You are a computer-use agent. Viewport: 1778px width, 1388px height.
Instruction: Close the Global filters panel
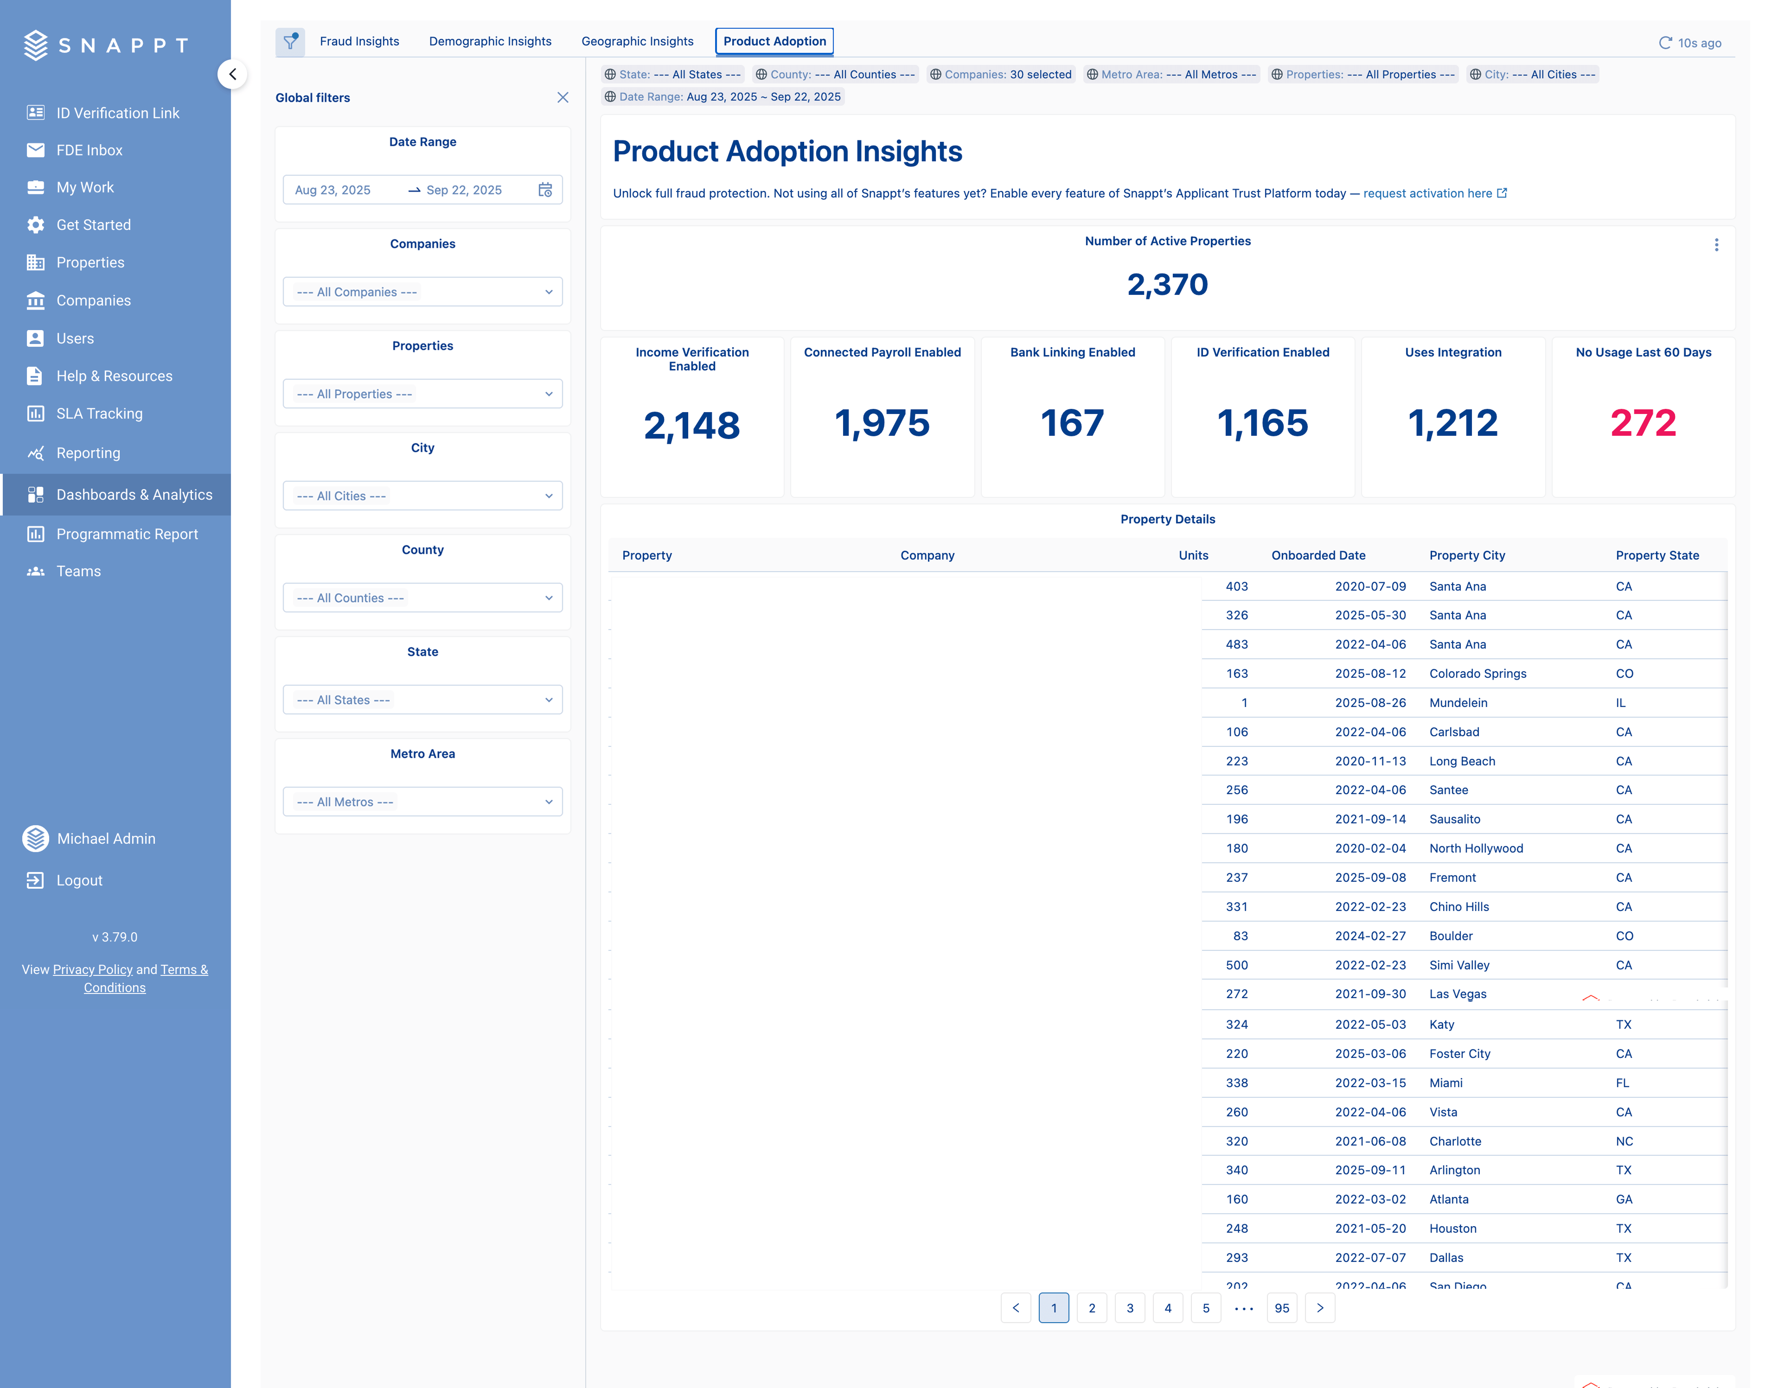(563, 98)
